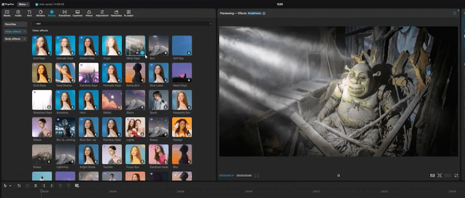Expand the Body effects category
This screenshot has width=465, height=198.
tap(15, 39)
